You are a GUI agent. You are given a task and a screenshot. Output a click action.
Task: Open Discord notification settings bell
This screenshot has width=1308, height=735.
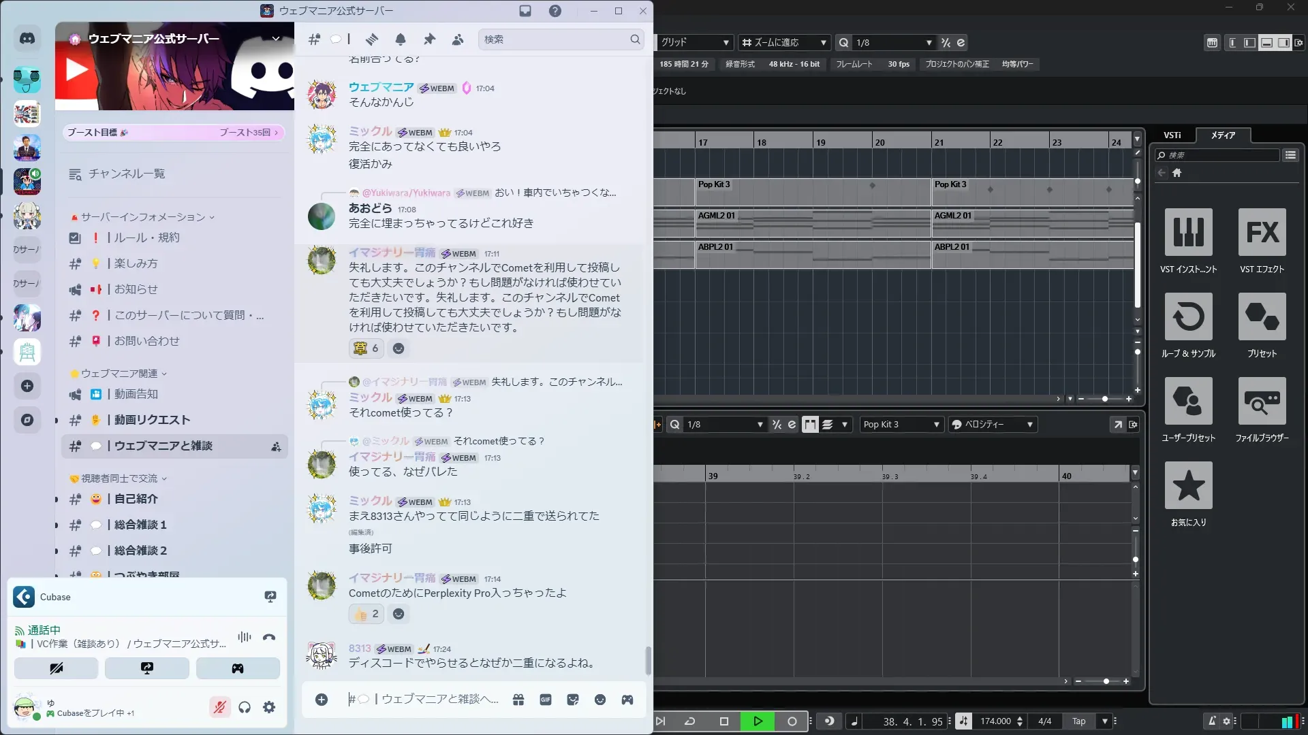(401, 39)
